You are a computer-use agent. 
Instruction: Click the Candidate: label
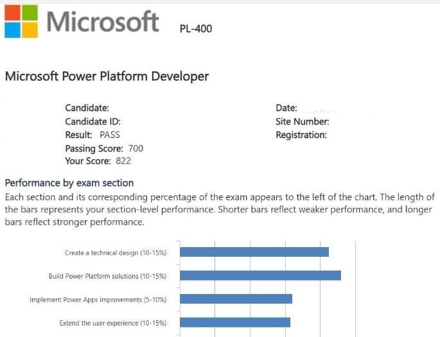tap(87, 108)
